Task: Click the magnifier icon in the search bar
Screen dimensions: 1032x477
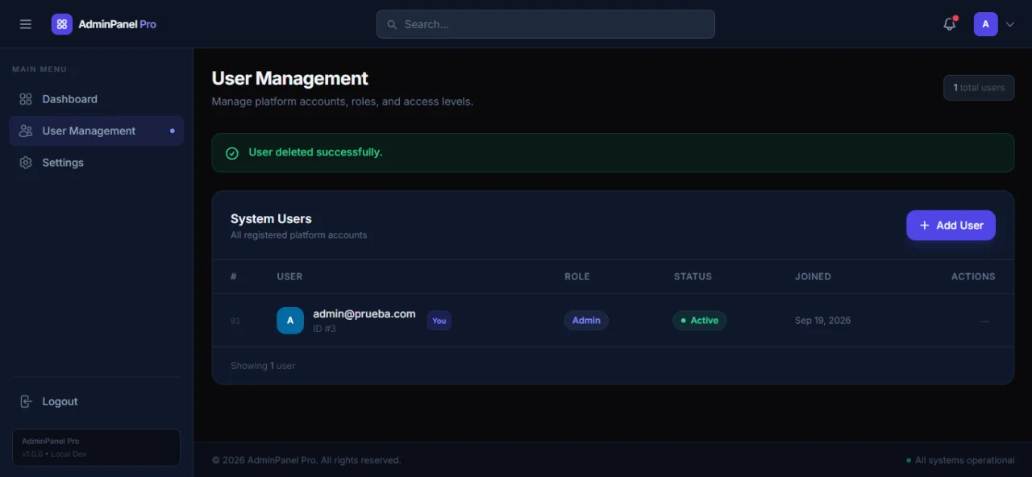Action: pos(392,24)
